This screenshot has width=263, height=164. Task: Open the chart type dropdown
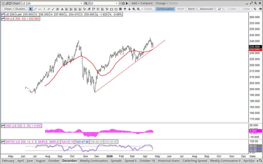[x=220, y=9]
